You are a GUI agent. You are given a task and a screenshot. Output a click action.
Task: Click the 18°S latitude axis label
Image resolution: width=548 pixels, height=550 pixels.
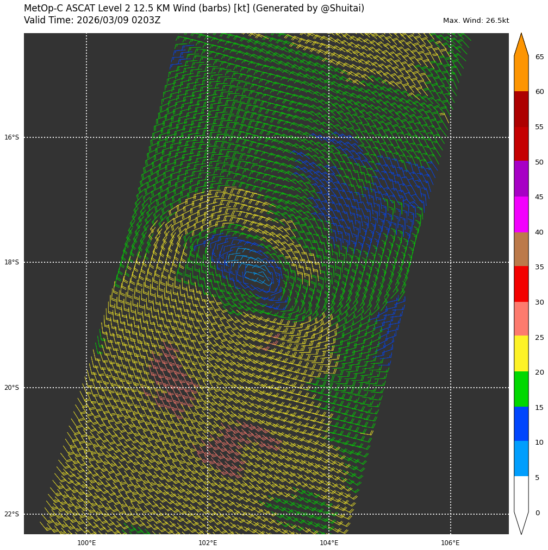click(11, 262)
